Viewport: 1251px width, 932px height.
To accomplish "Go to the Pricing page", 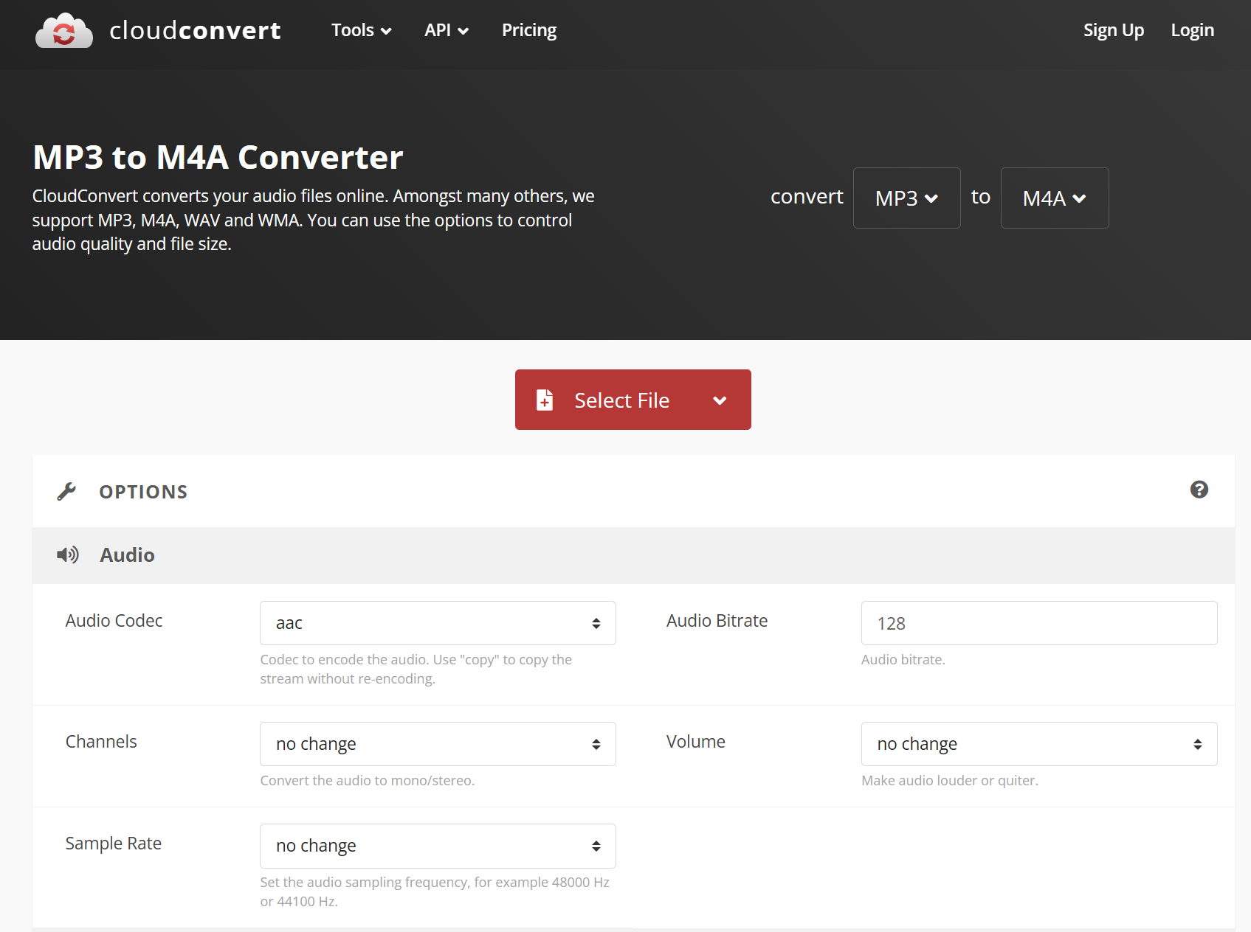I will click(528, 30).
